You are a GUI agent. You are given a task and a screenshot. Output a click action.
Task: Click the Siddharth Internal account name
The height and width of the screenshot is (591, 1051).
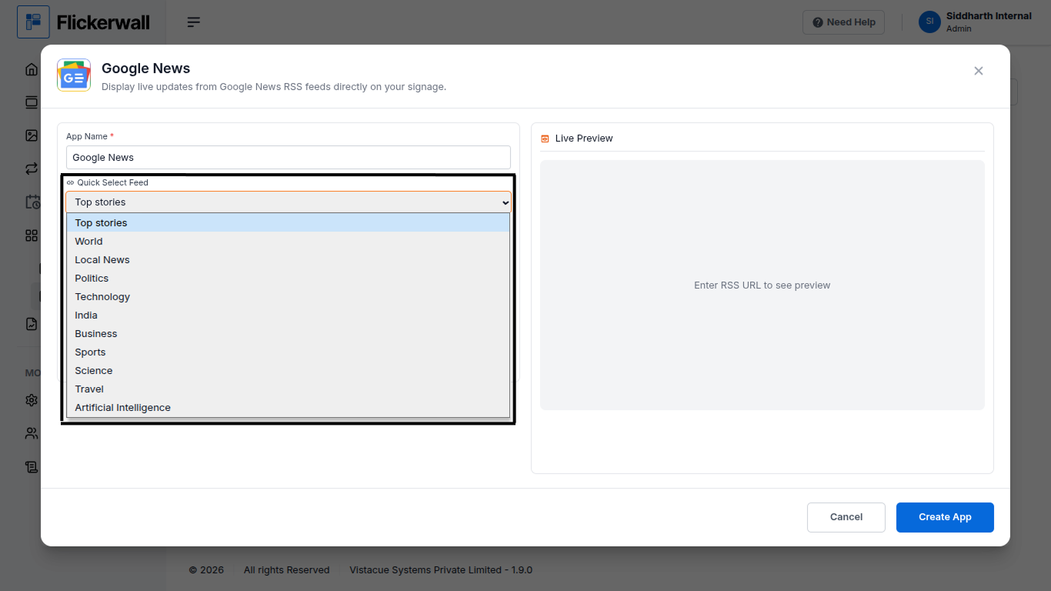click(989, 16)
